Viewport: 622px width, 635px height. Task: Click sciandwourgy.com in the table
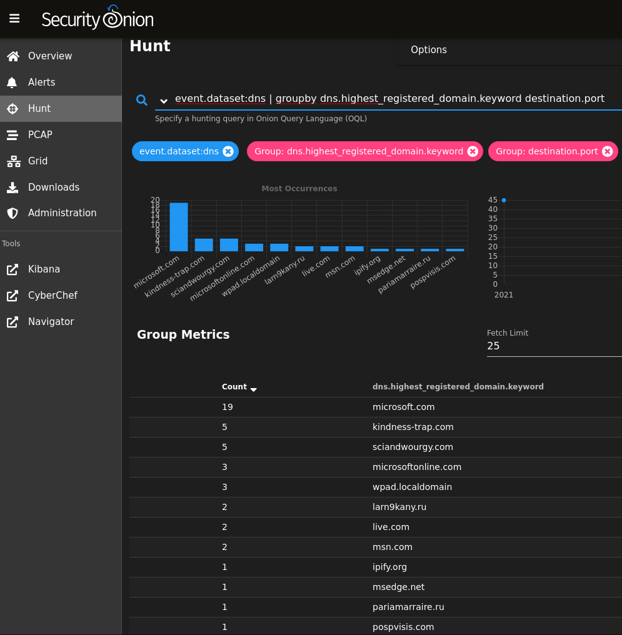click(x=413, y=447)
